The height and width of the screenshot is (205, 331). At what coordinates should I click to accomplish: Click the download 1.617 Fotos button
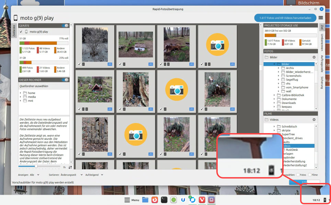285,18
